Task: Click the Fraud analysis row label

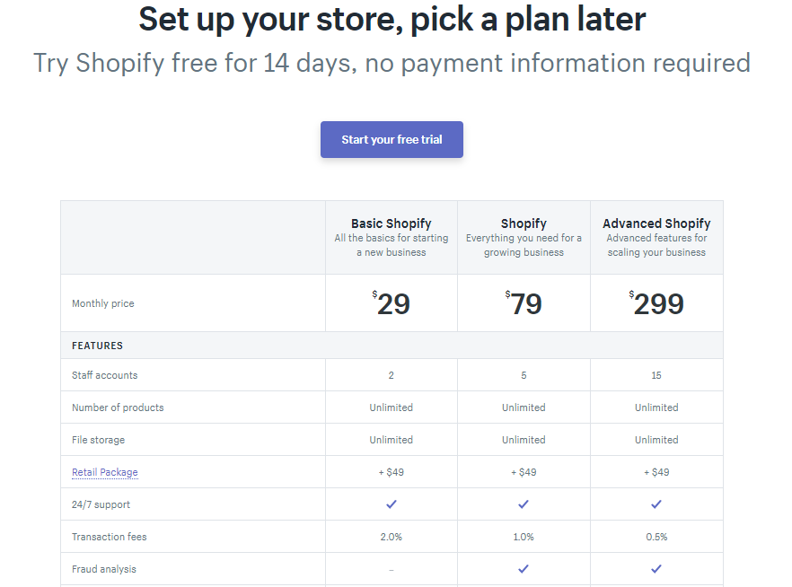Action: (104, 569)
